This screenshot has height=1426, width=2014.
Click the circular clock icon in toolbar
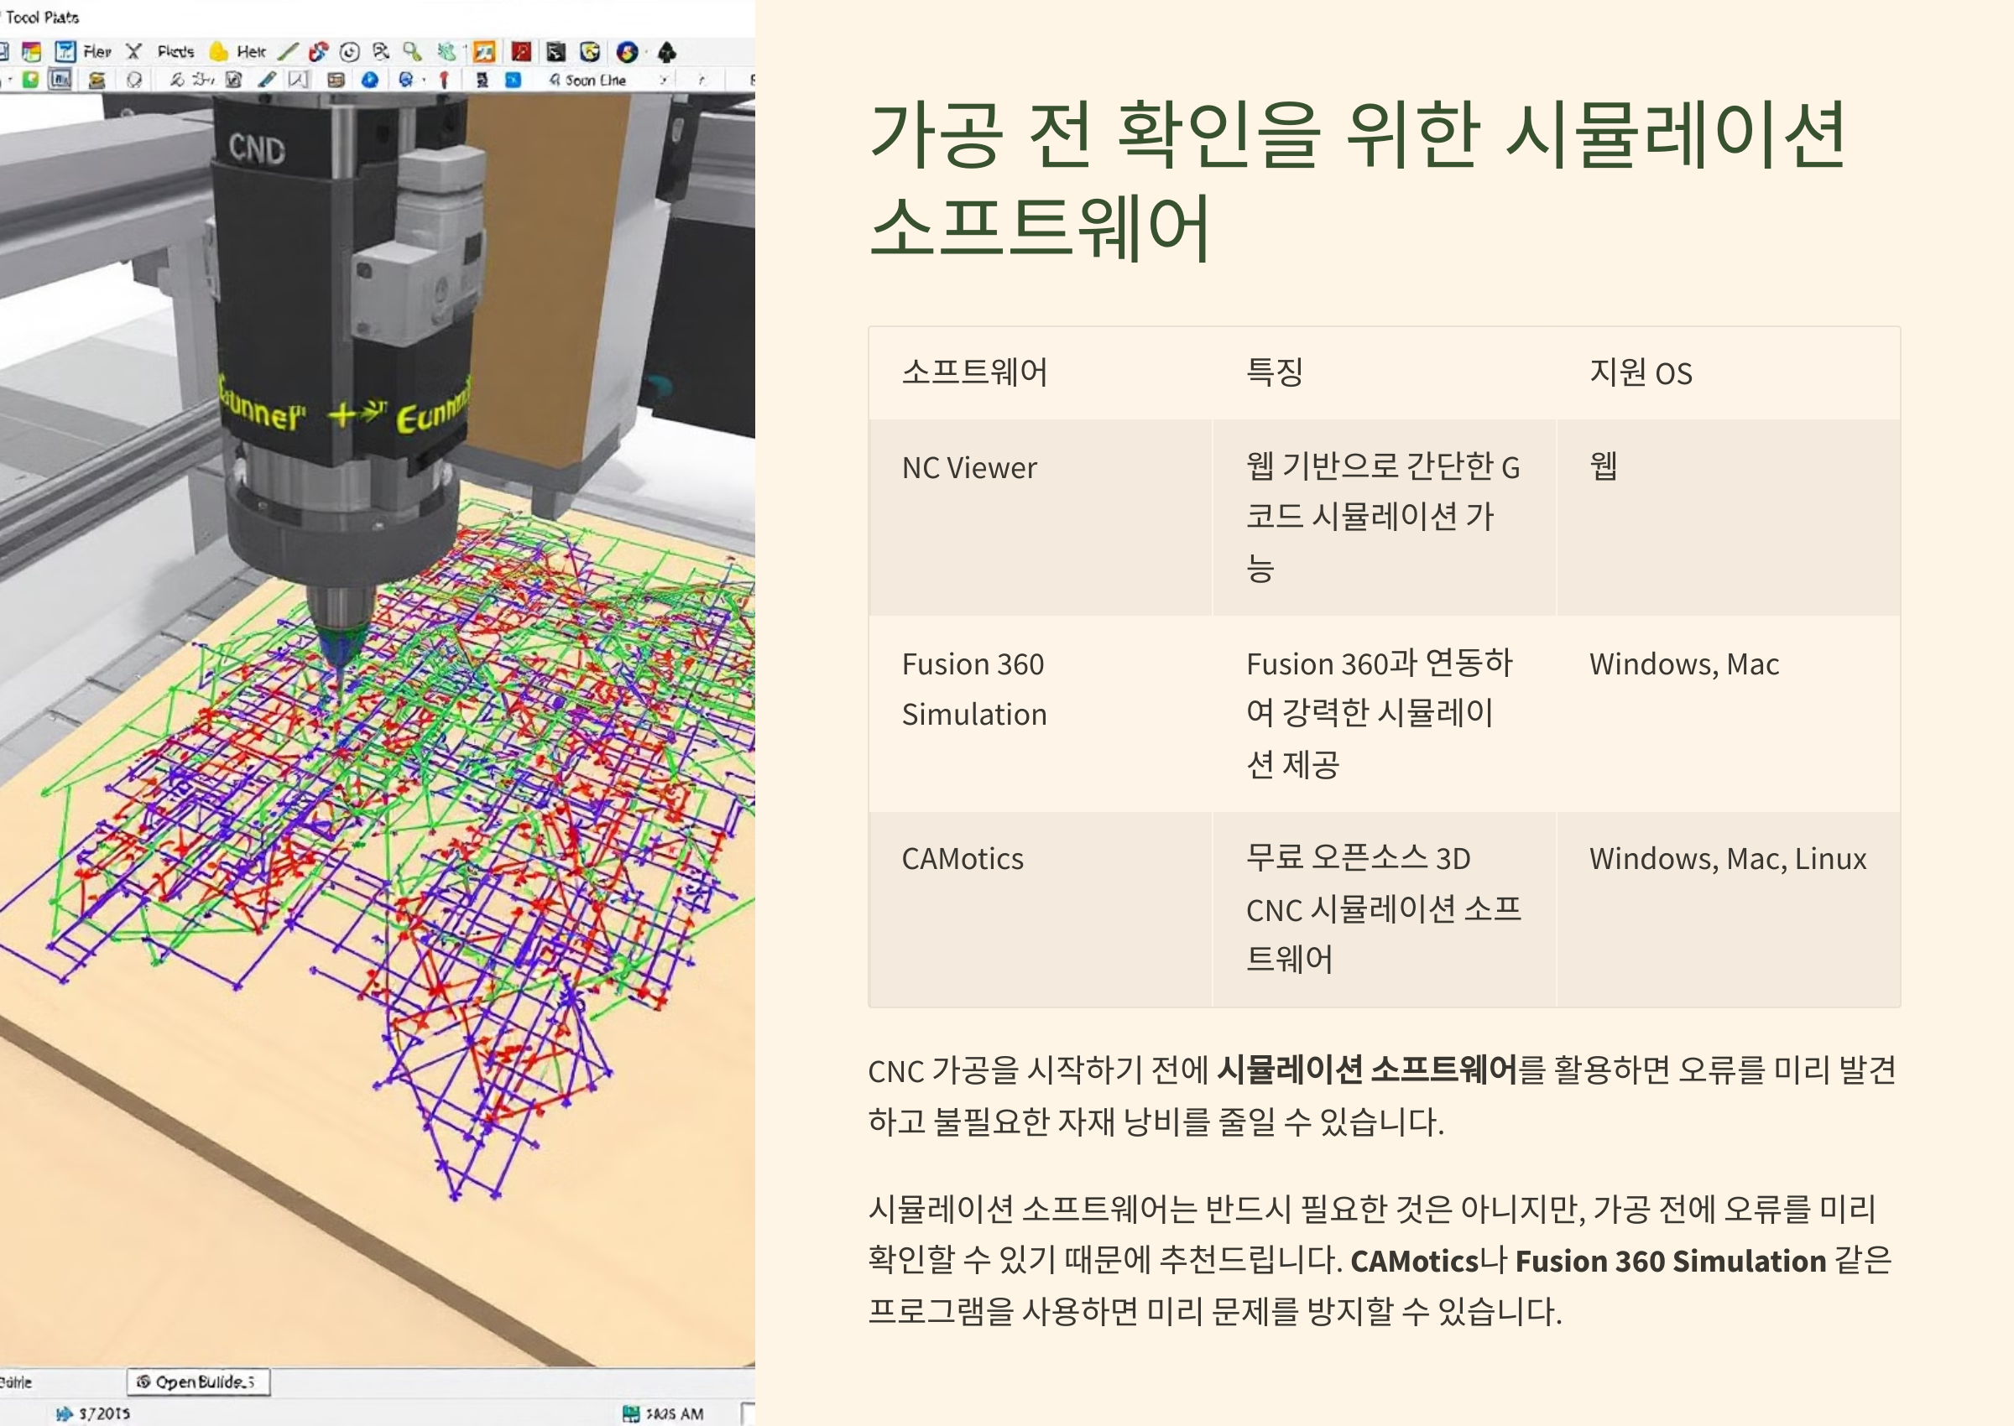(350, 52)
